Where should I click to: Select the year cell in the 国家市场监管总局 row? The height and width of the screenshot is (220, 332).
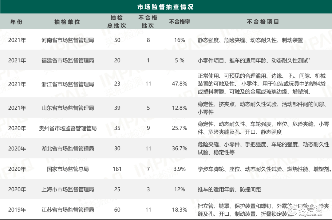click(x=17, y=169)
